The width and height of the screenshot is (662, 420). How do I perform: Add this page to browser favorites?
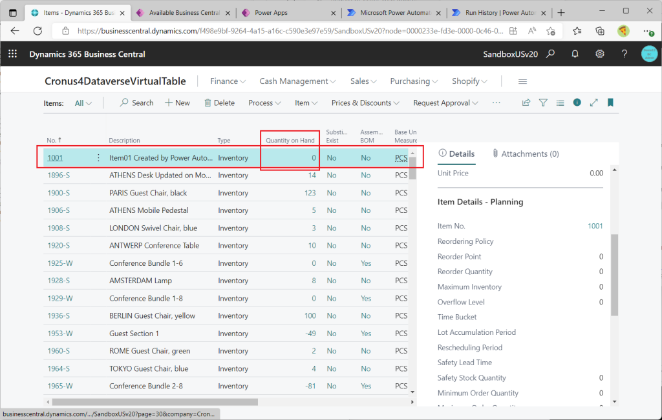(551, 31)
